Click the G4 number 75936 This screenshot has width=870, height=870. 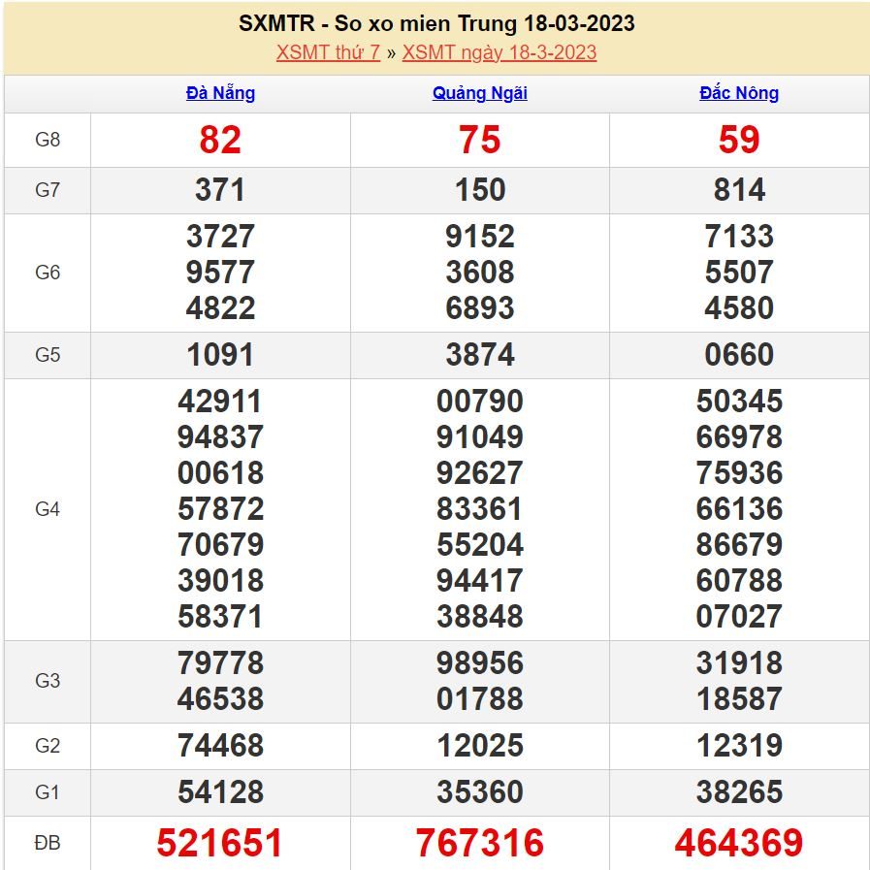click(739, 473)
